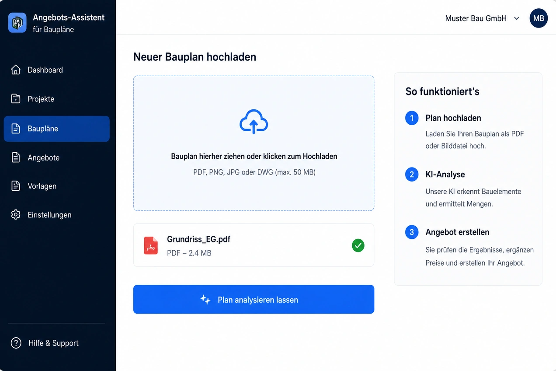Click the Vorlagen document icon
Screen dimensions: 556x371
click(16, 186)
